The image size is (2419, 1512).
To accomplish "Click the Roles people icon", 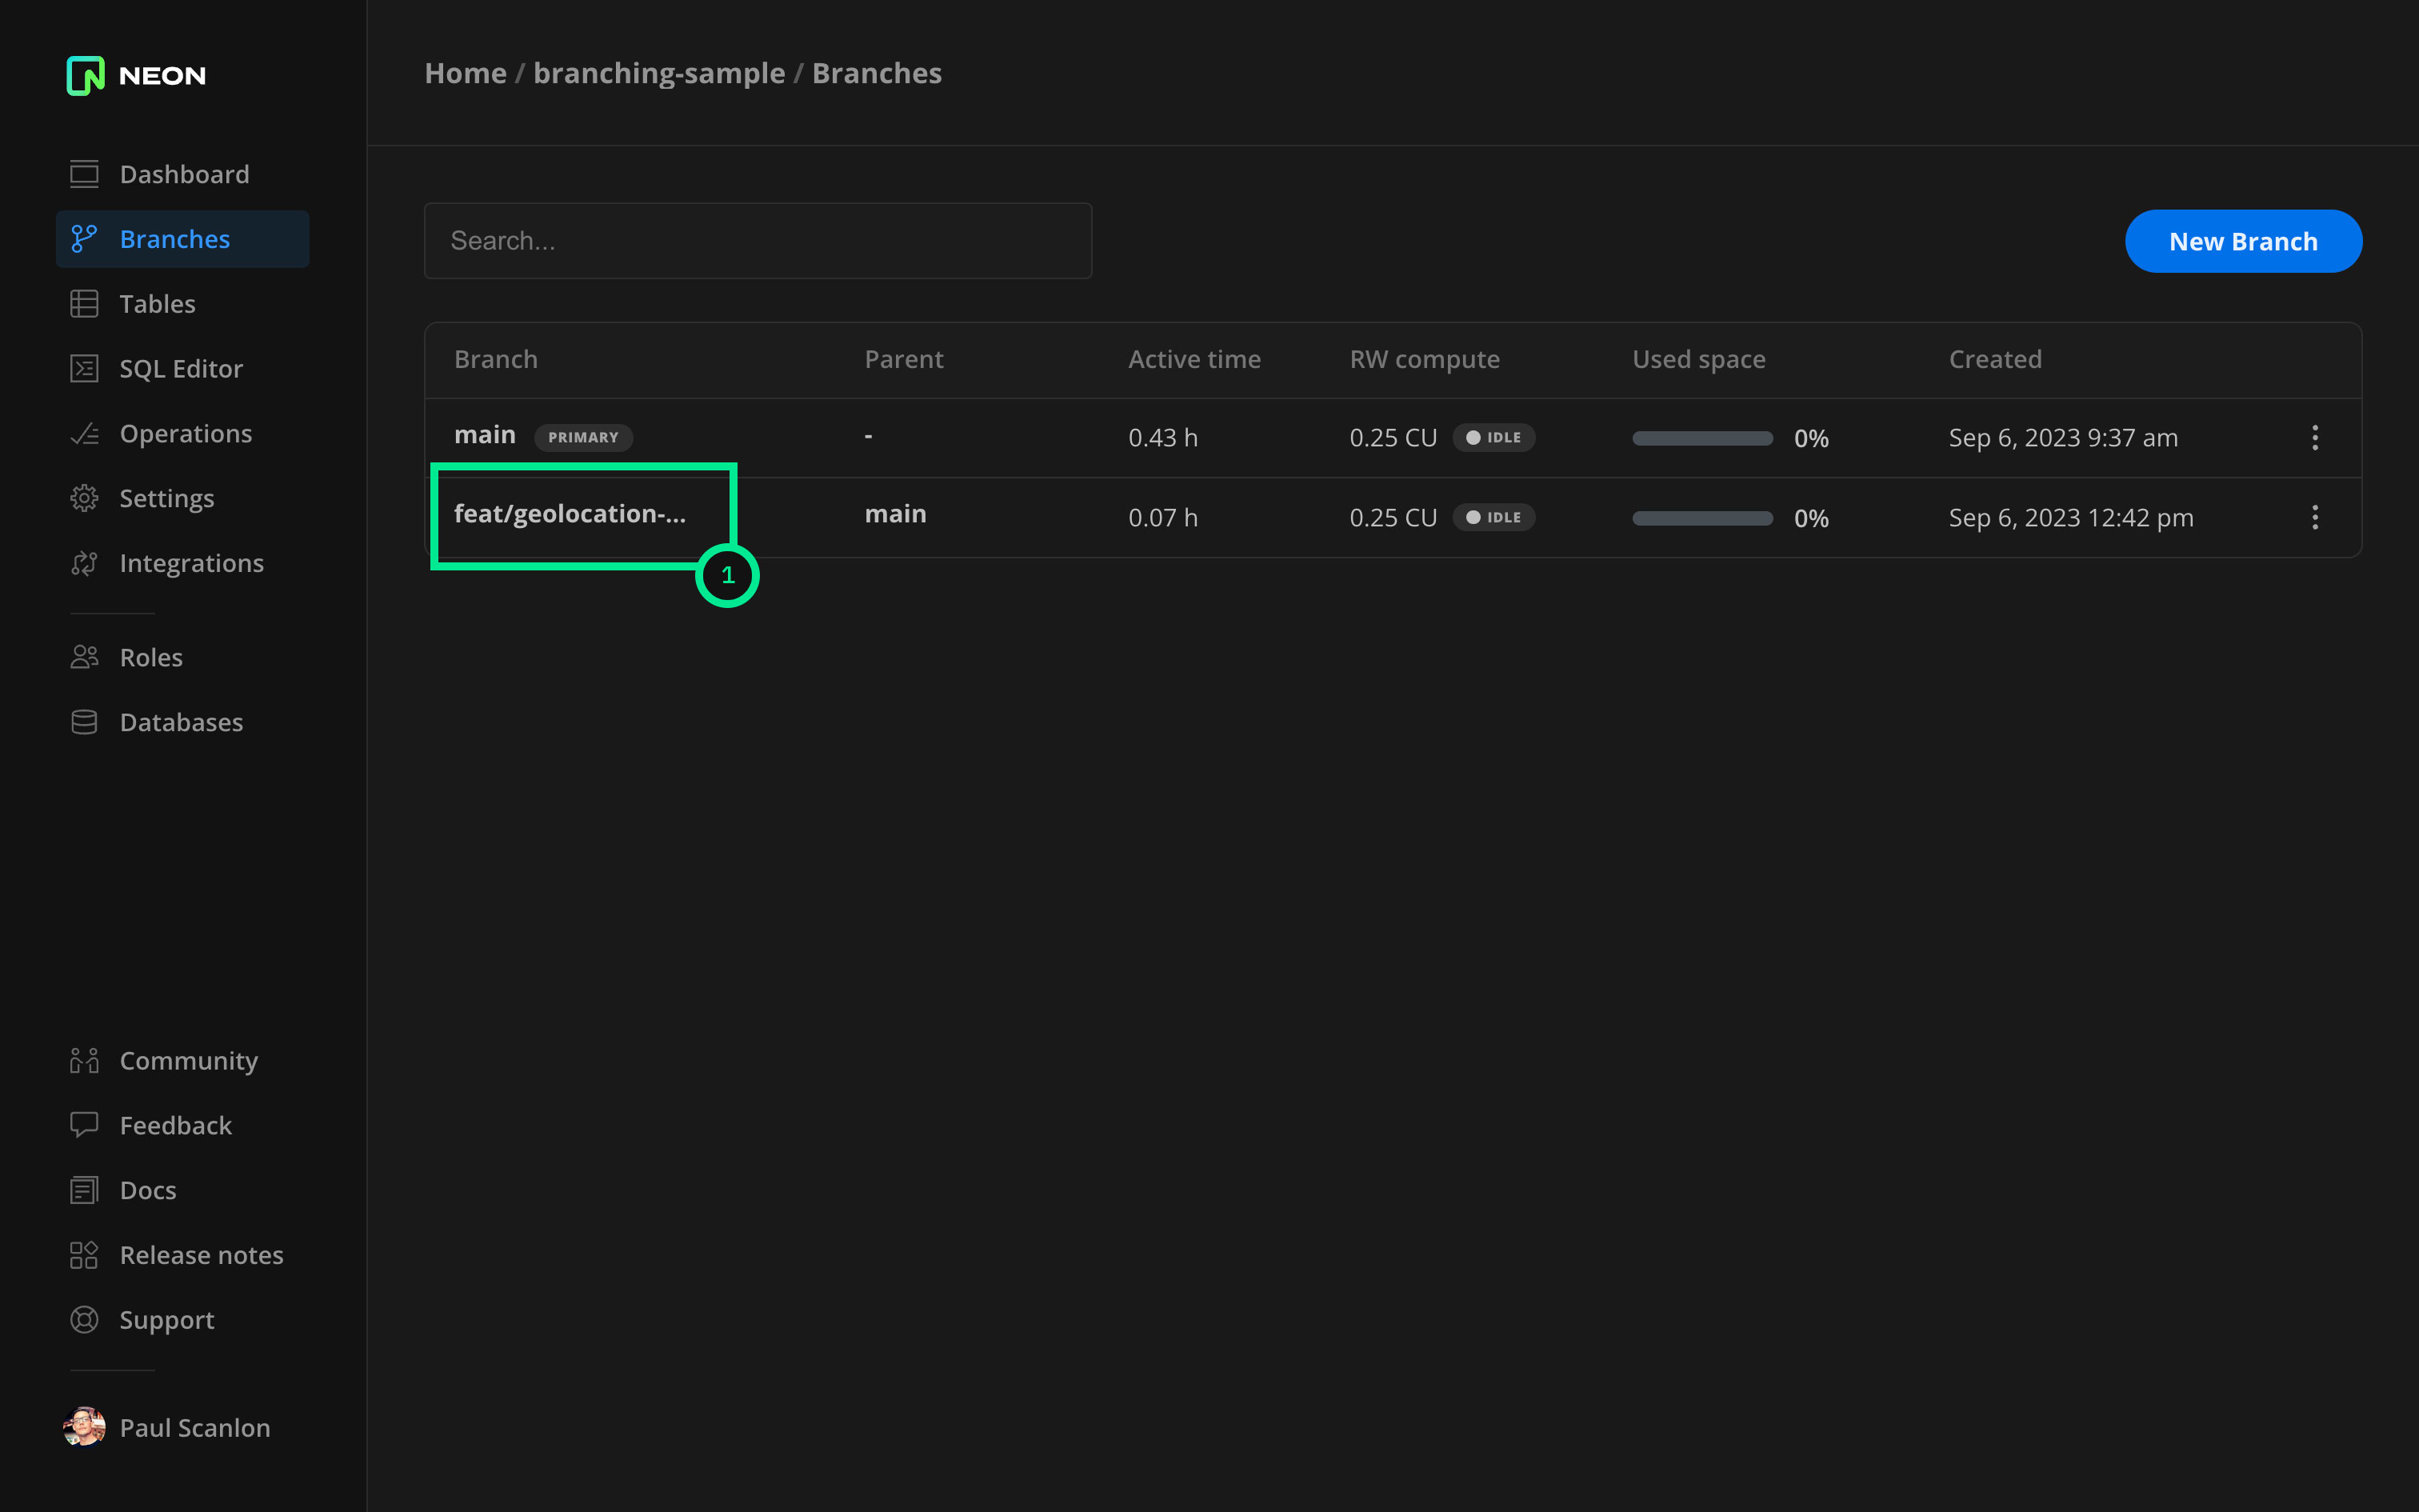I will tap(84, 657).
